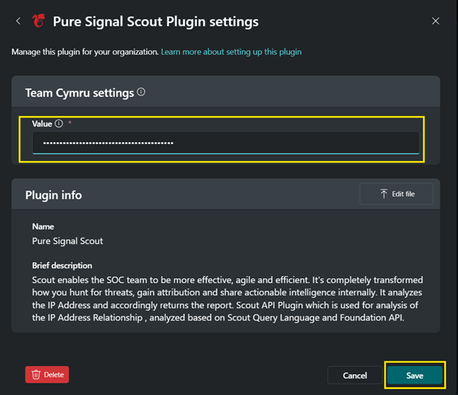The width and height of the screenshot is (458, 395).
Task: Click the 'Pure Signal Scout Plugin settings' title
Action: (156, 21)
